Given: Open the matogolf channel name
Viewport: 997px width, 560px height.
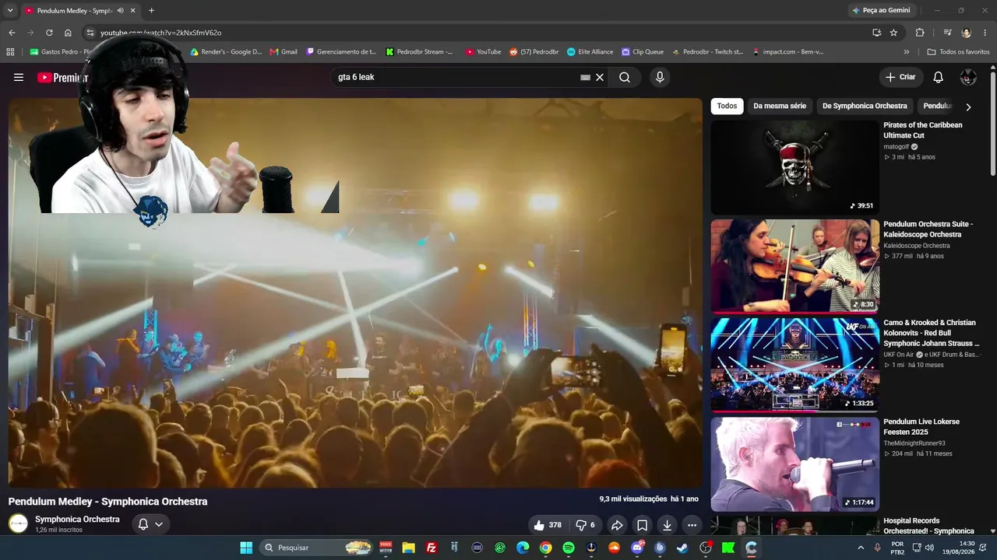Looking at the screenshot, I should (x=897, y=146).
